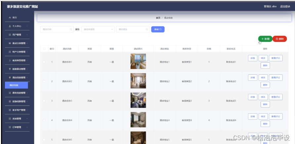Expand the 订单管理 menu chevron
295x144 pixels.
point(27,127)
